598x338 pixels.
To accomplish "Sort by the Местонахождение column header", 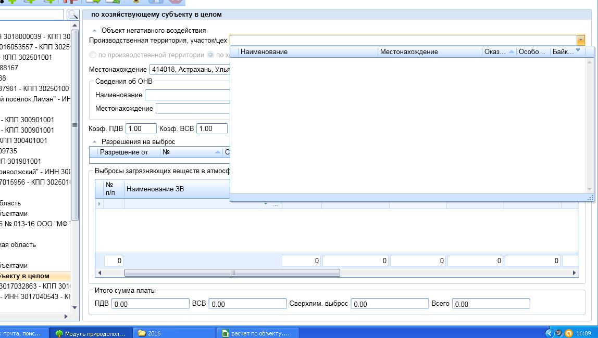I will coord(430,51).
